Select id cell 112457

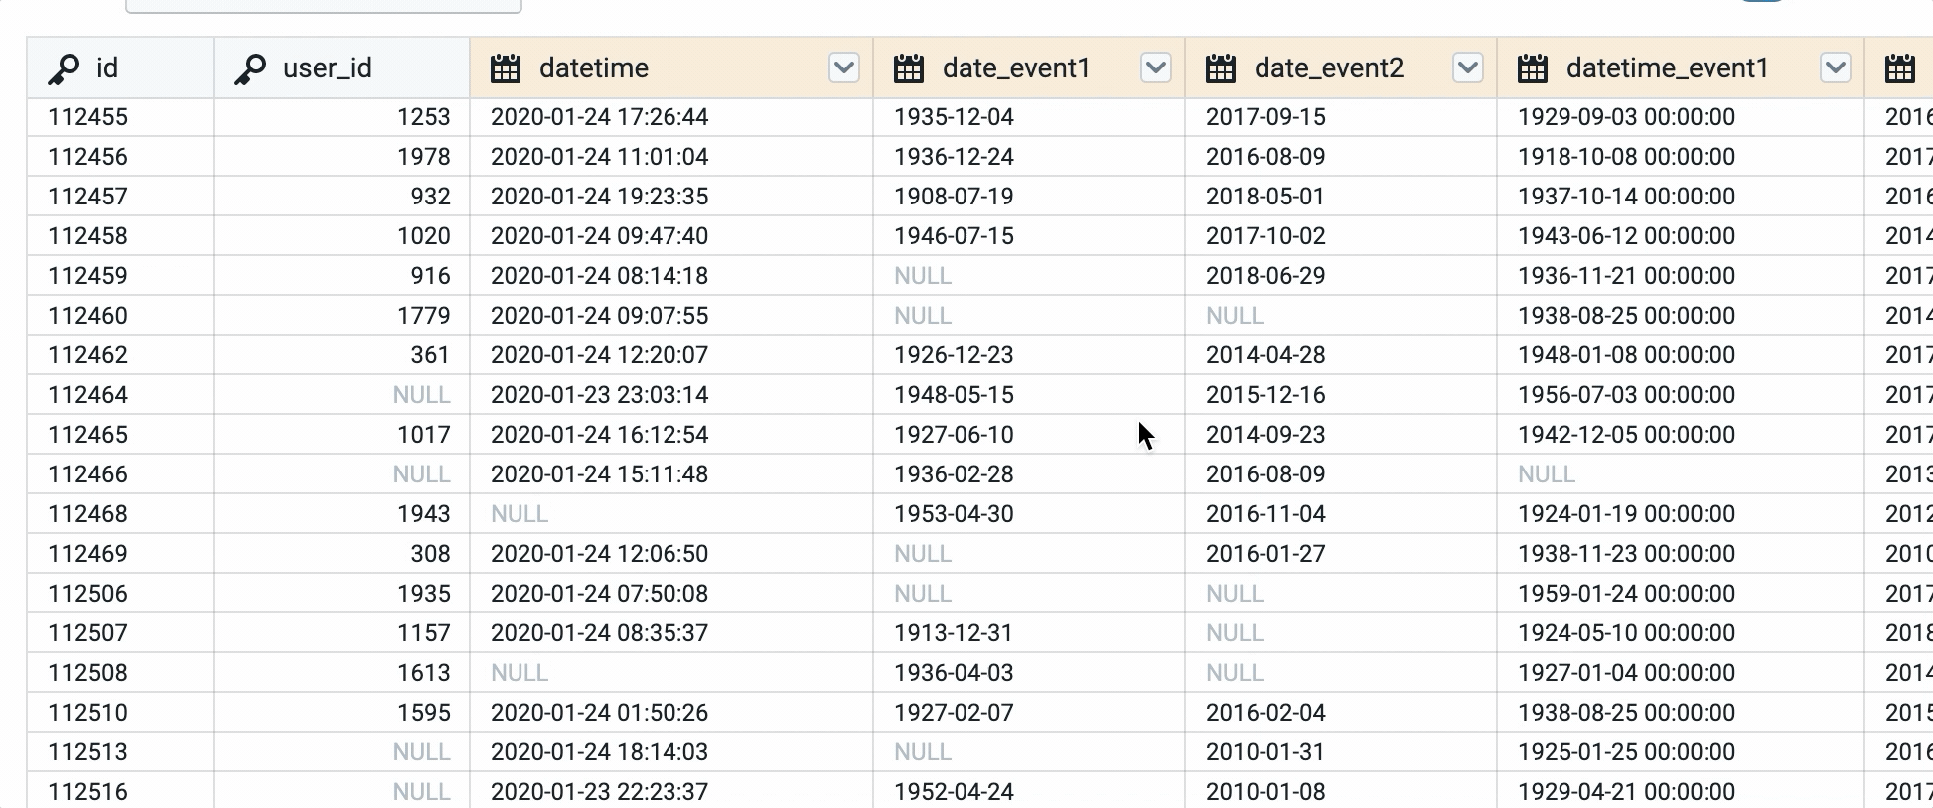click(120, 197)
